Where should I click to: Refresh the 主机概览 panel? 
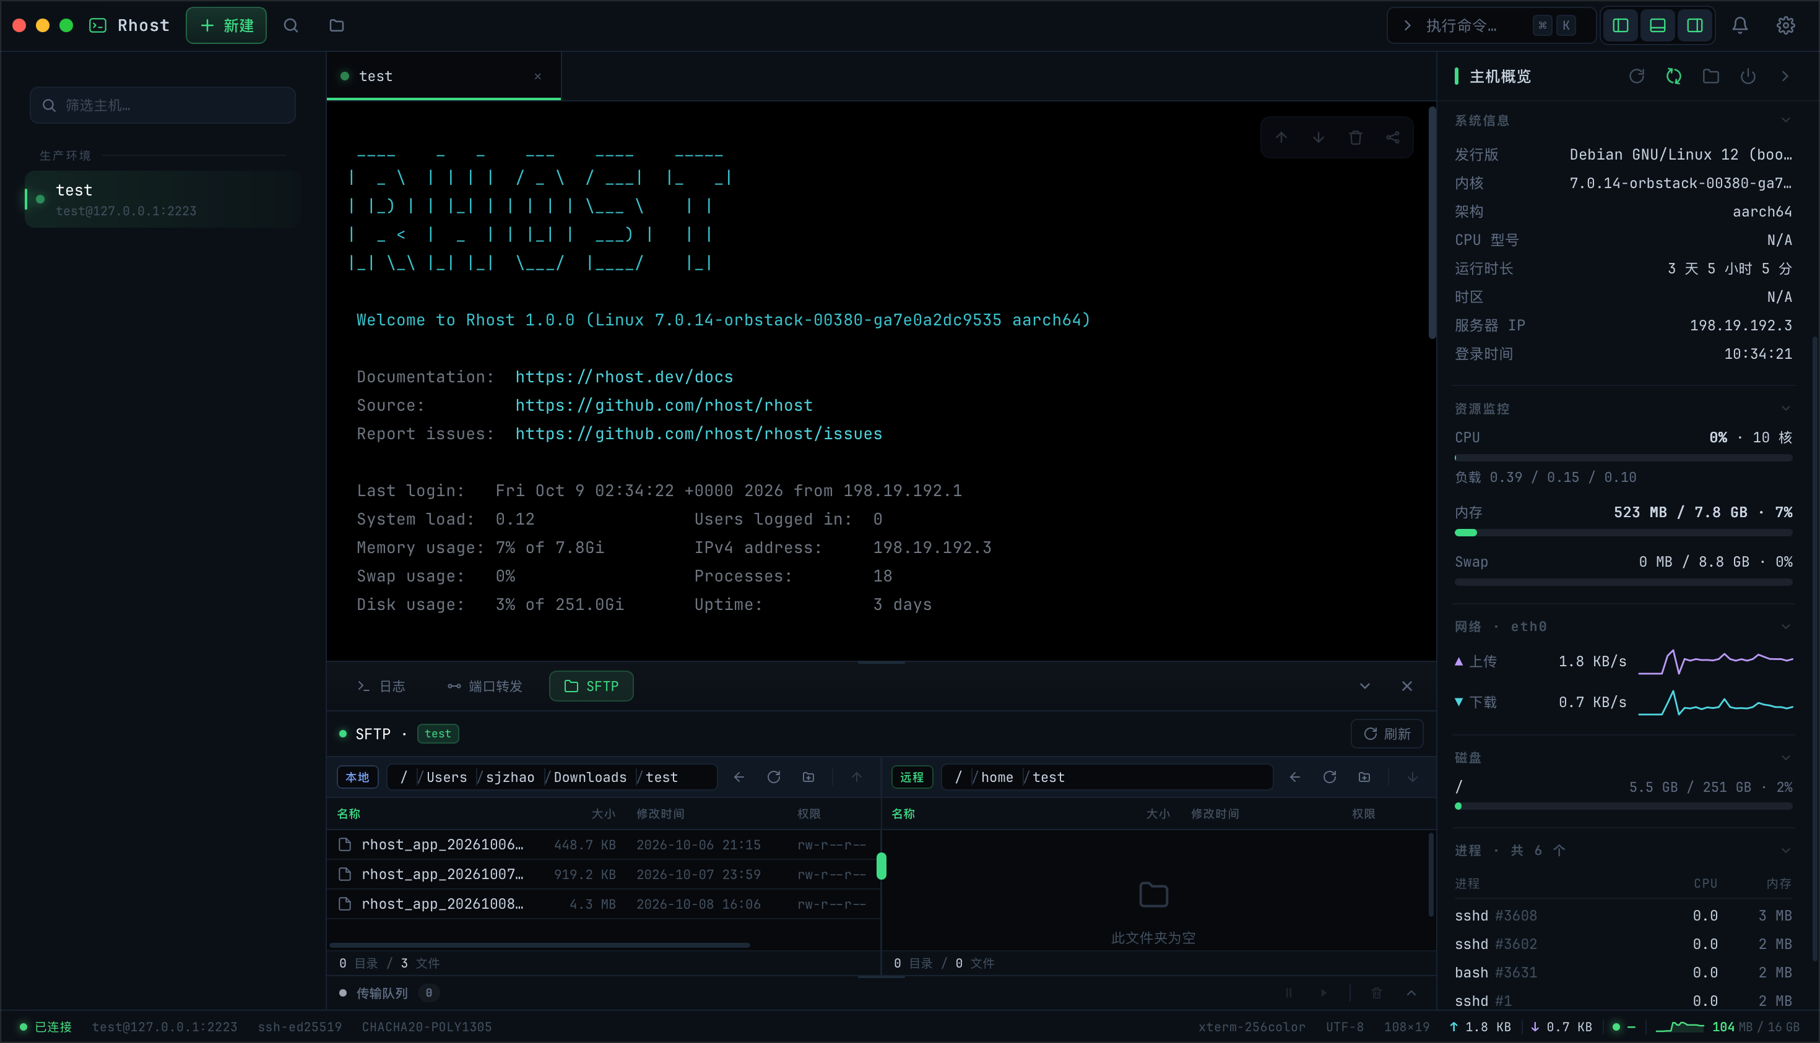point(1637,76)
